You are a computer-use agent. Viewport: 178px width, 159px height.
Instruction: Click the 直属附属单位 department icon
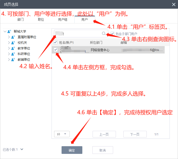(13, 37)
